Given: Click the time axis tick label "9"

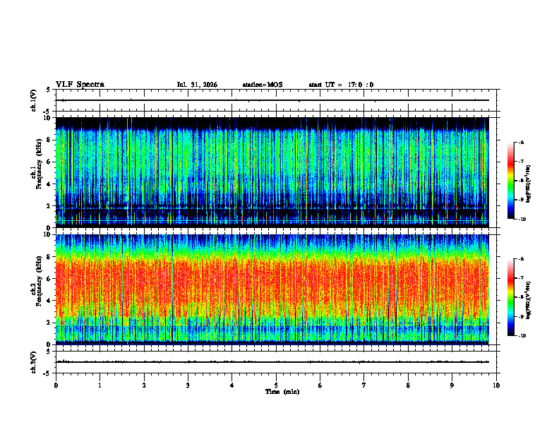Looking at the screenshot, I should tap(452, 385).
